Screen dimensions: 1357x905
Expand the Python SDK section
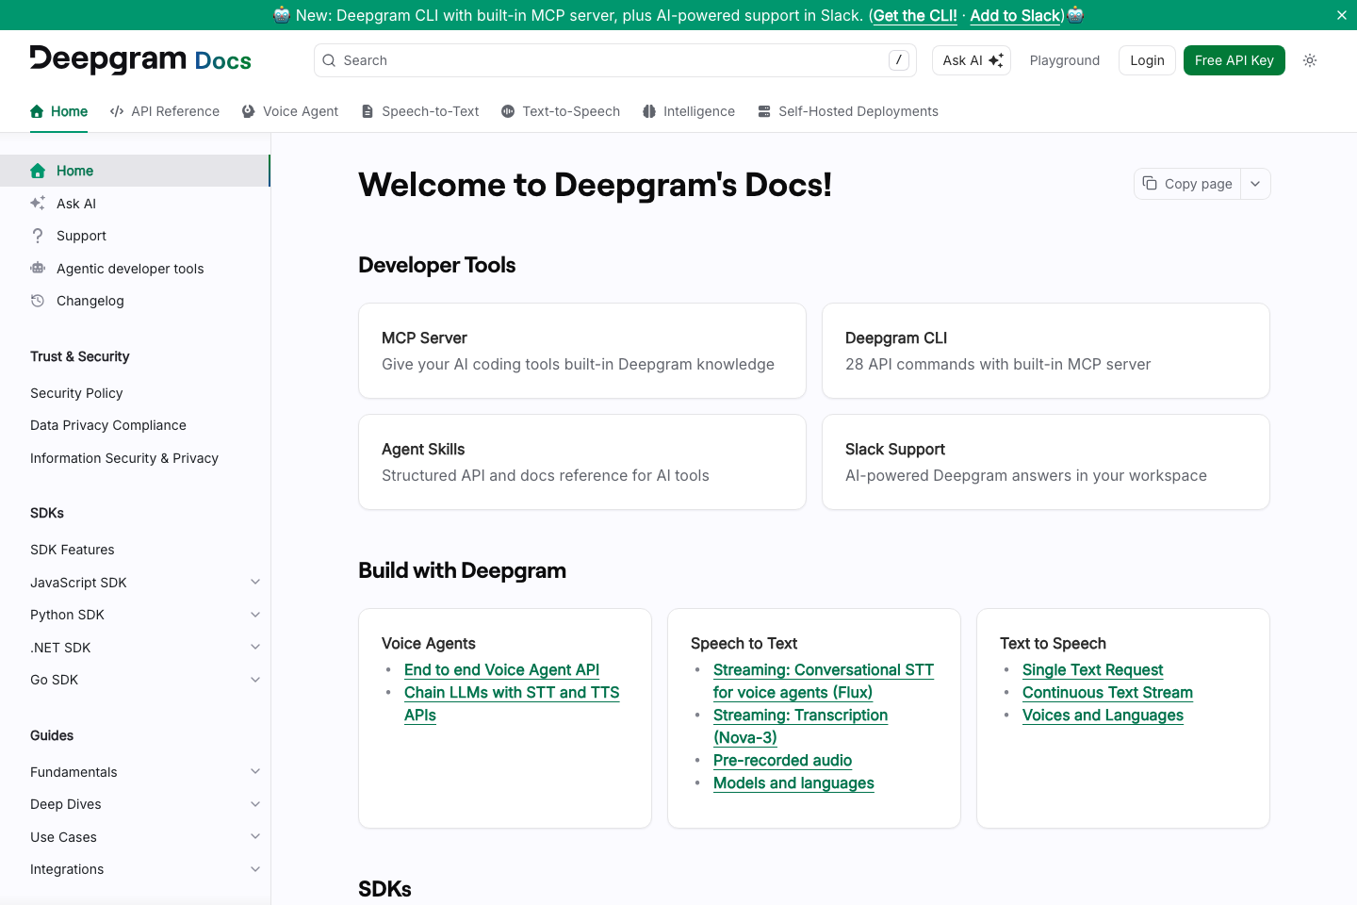(255, 614)
